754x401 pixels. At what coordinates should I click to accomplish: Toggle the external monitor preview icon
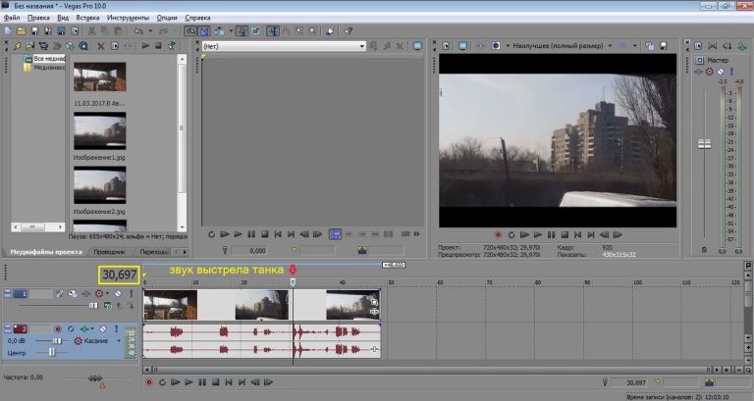(460, 45)
